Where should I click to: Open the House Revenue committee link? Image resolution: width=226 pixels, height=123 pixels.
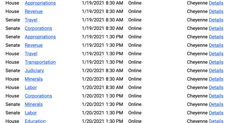pos(34,11)
